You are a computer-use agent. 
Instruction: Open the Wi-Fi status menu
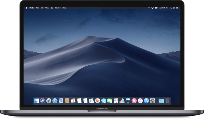coord(149,8)
